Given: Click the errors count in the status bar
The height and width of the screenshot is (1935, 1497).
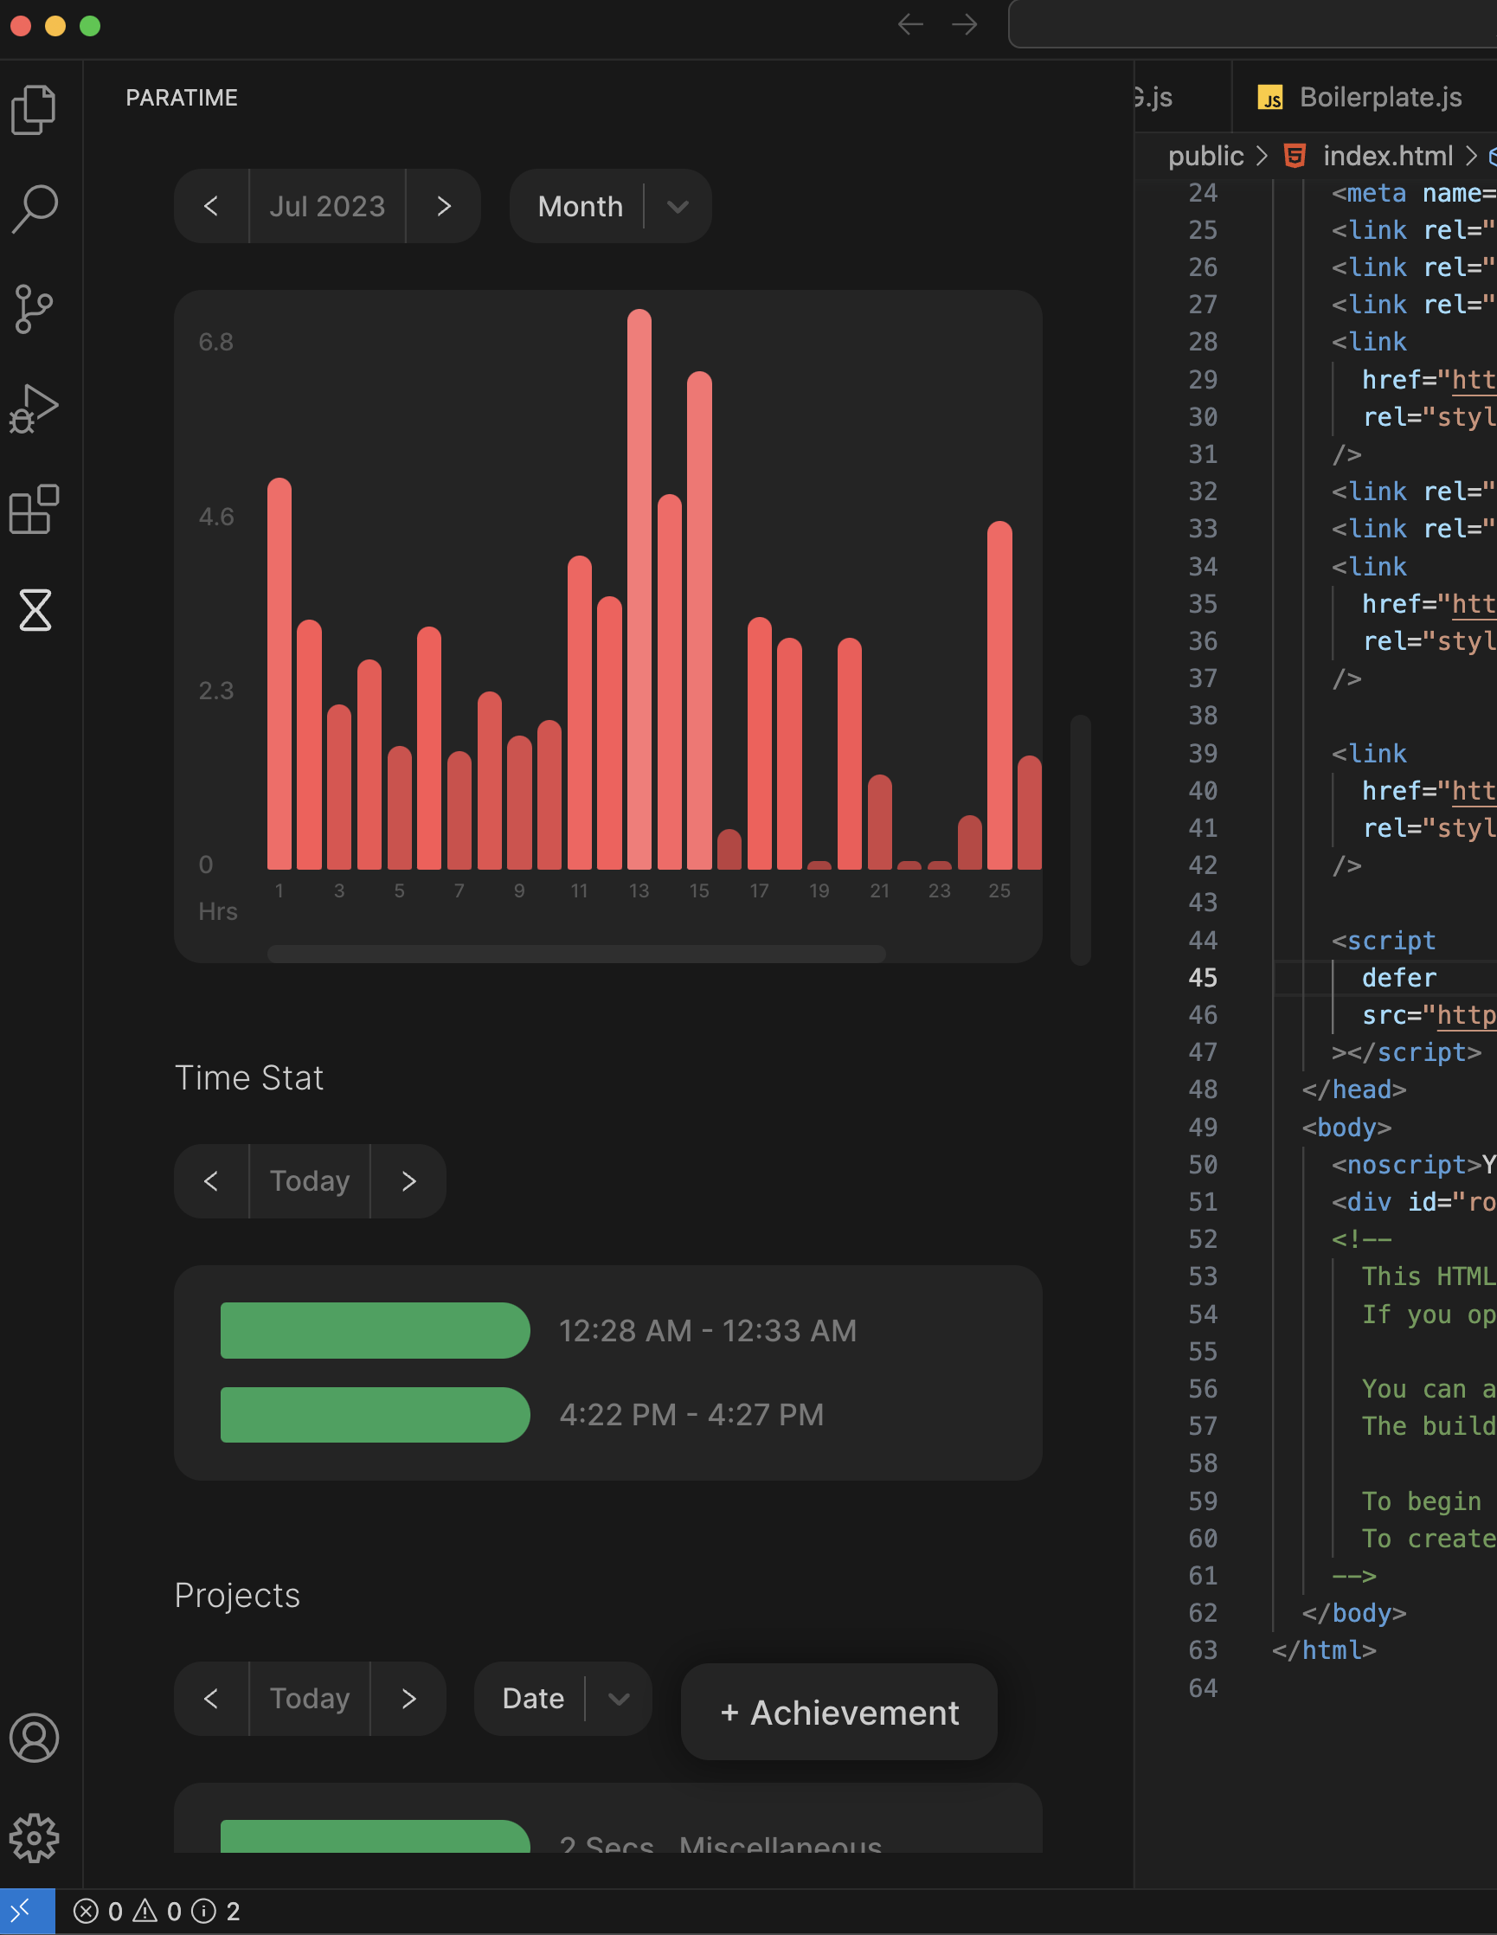Looking at the screenshot, I should (x=99, y=1911).
